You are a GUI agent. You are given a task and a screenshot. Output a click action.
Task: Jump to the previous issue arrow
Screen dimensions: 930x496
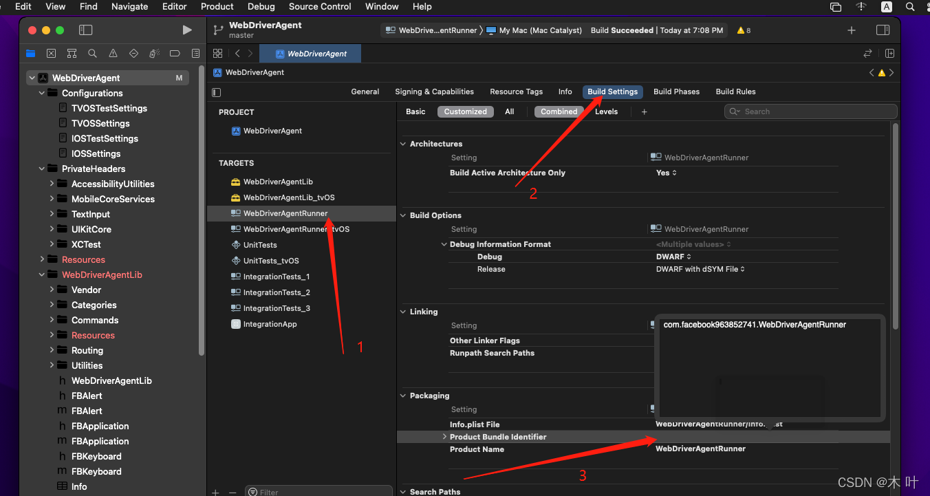click(x=872, y=72)
